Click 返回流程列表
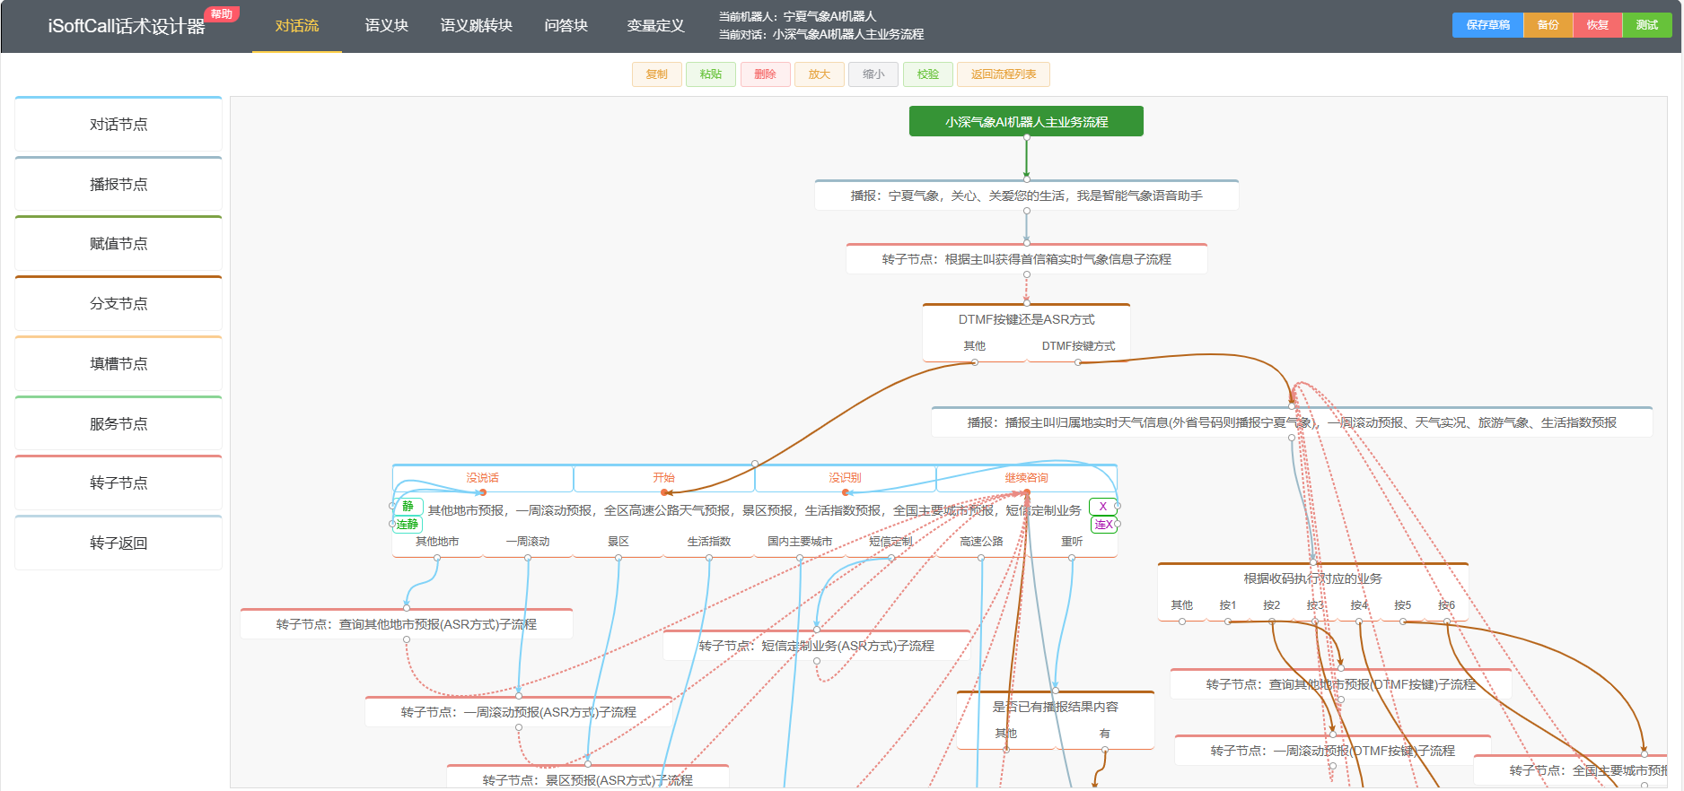This screenshot has height=791, width=1684. point(1004,74)
